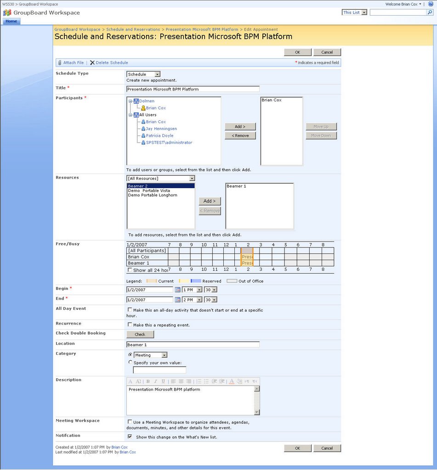Click Bold in Description toolbar

148,381
